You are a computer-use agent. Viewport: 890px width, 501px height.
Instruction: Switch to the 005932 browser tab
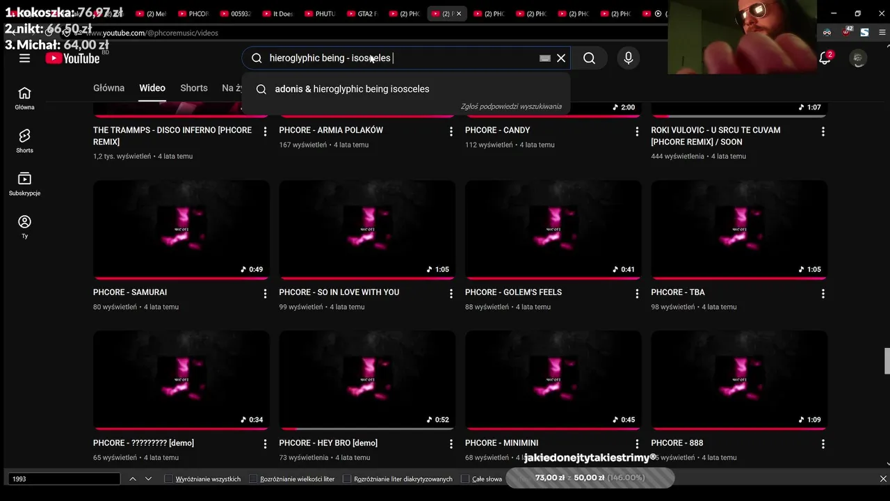coord(235,14)
